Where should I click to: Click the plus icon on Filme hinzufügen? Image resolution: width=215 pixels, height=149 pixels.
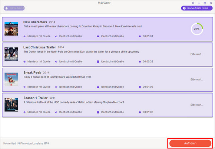pos(7,8)
